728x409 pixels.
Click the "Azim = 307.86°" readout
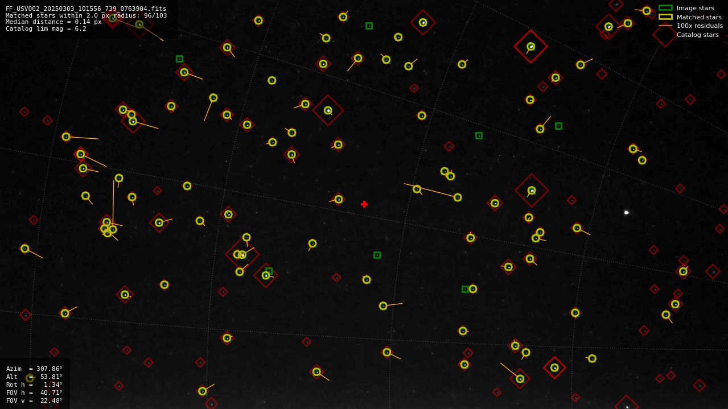(x=34, y=369)
